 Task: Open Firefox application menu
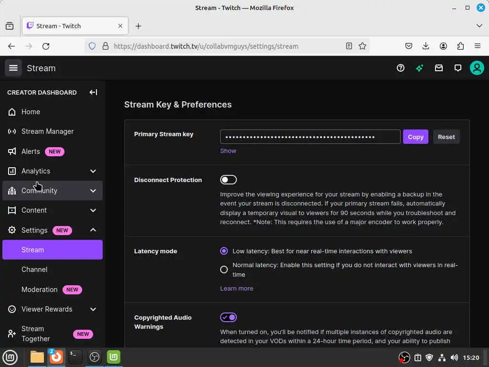tap(478, 46)
